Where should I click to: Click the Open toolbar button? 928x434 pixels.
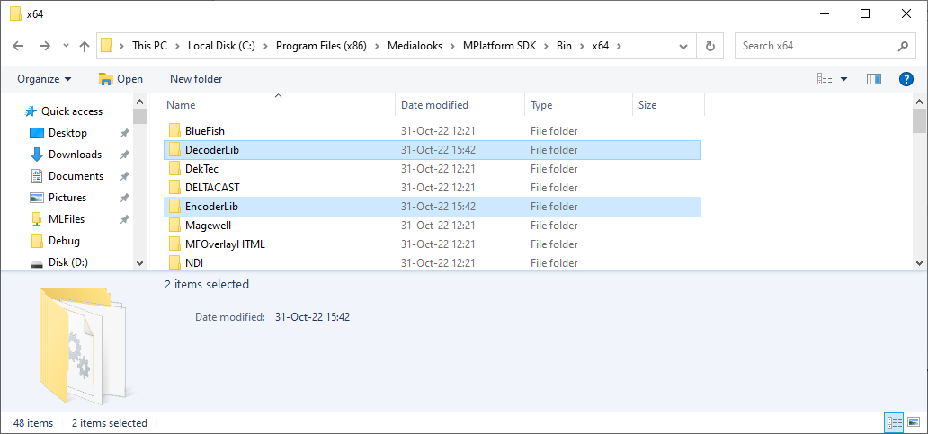point(120,79)
